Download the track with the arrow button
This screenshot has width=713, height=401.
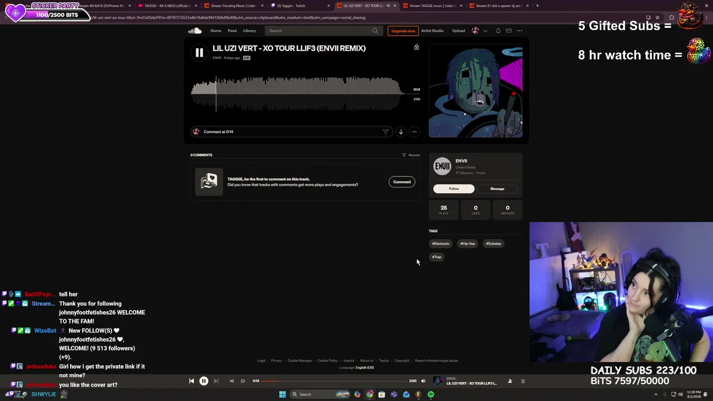pos(401,132)
